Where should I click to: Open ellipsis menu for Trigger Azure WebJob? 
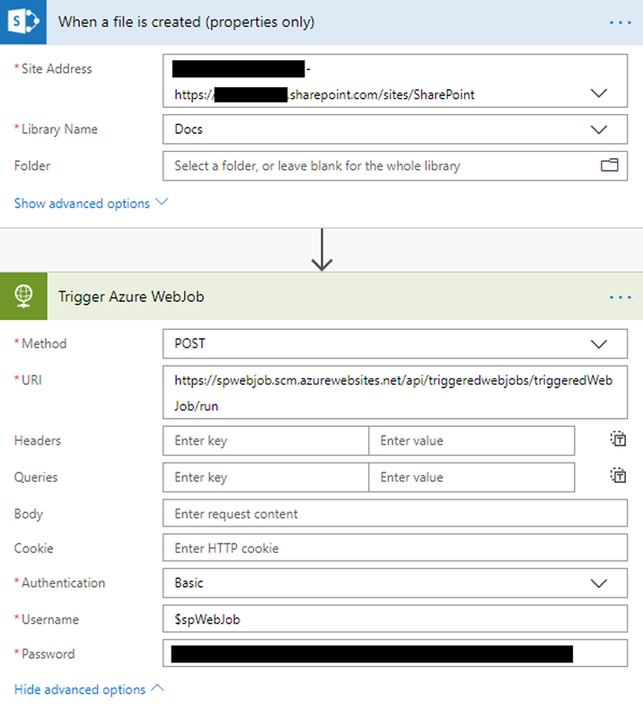pyautogui.click(x=620, y=297)
